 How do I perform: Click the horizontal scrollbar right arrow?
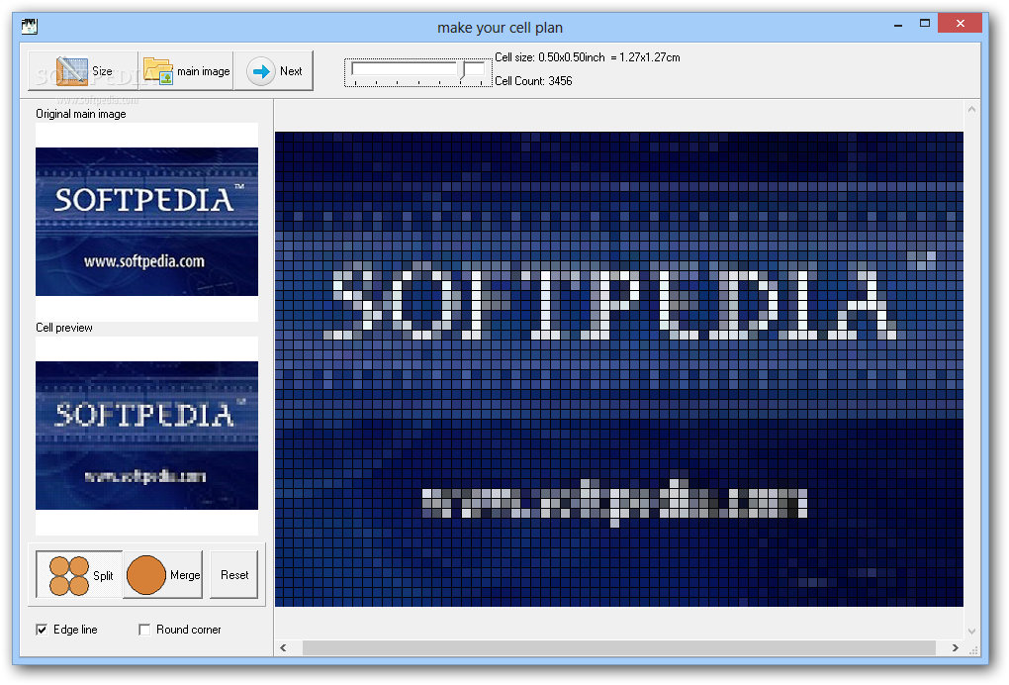click(x=955, y=647)
